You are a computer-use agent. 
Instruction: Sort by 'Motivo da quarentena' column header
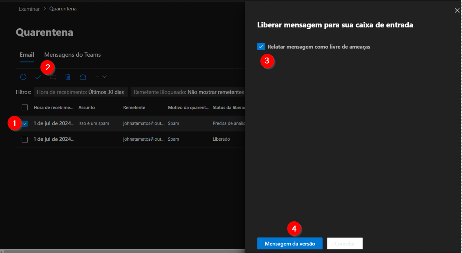coord(189,107)
